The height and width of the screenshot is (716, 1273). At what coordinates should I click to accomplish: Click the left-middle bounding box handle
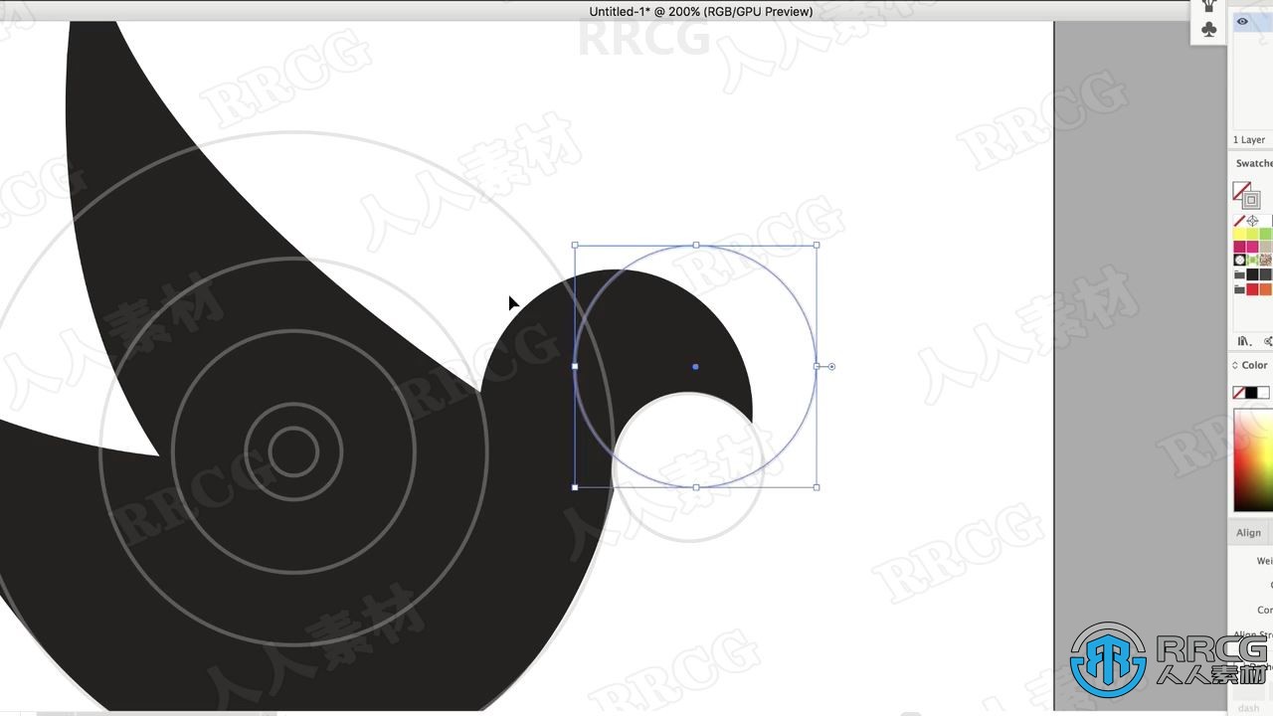[x=575, y=367]
